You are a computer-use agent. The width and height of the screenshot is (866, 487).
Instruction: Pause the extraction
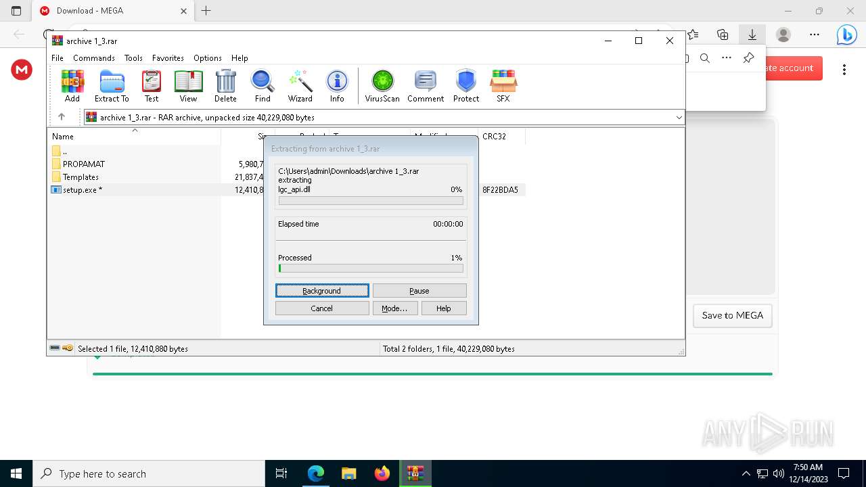(x=419, y=291)
